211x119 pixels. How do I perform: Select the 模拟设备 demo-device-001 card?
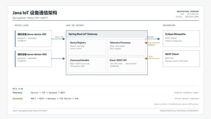[33, 39]
